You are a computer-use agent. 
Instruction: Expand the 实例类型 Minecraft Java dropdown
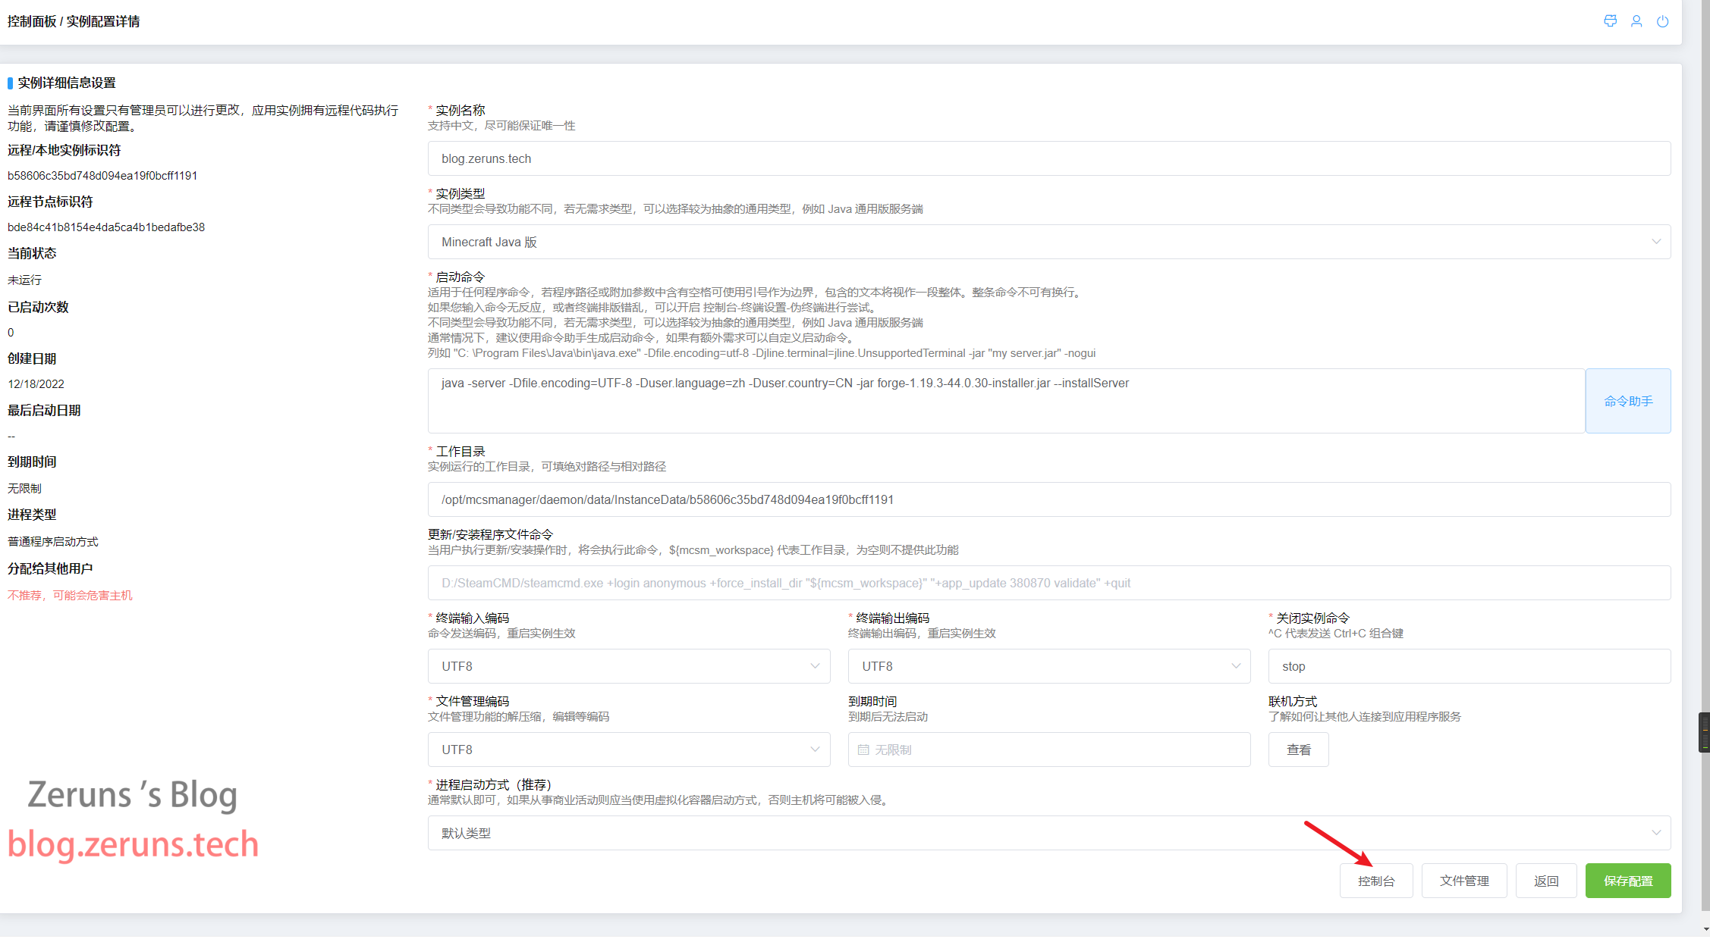(x=1048, y=242)
